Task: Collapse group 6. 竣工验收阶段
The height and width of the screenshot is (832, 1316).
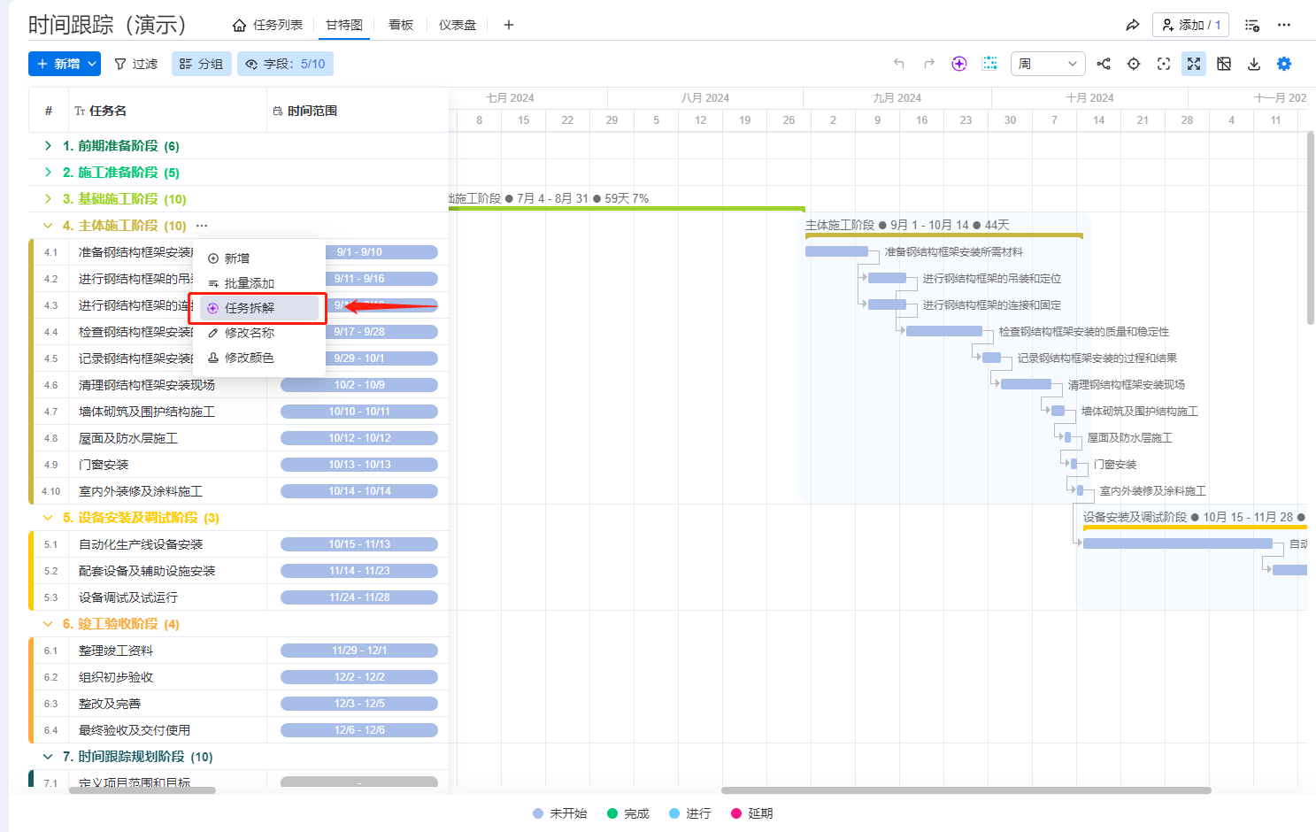Action: pos(48,624)
